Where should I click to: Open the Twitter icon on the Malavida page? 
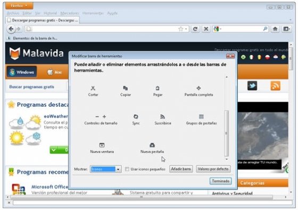point(252,86)
